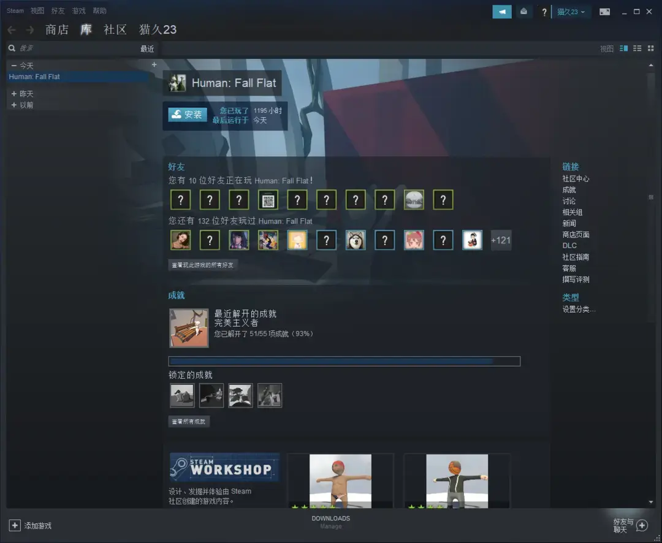Open the basketball-head character workshop item
This screenshot has width=662, height=543.
click(457, 481)
